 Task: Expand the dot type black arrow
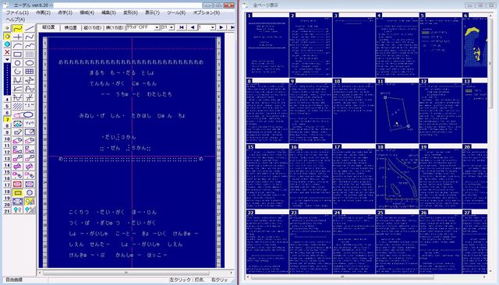pyautogui.click(x=7, y=59)
